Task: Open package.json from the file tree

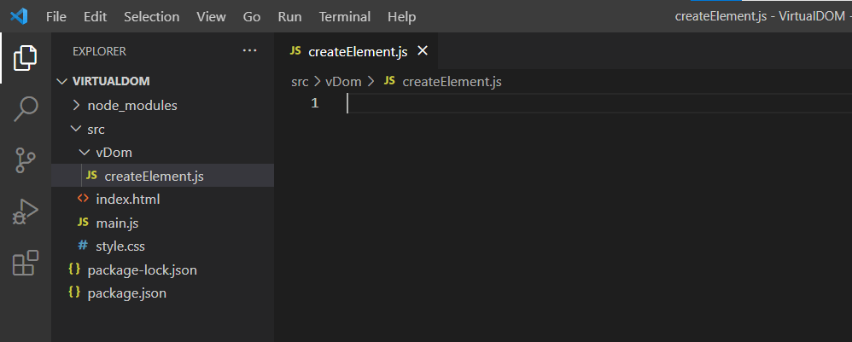Action: pyautogui.click(x=162, y=293)
